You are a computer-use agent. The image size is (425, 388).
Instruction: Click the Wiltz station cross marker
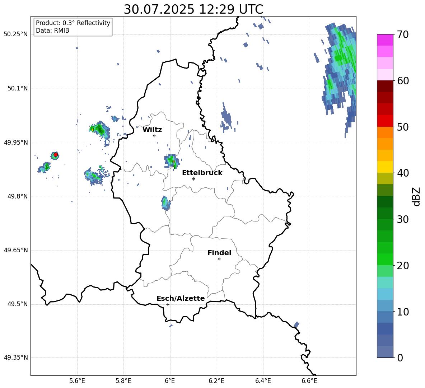[154, 136]
